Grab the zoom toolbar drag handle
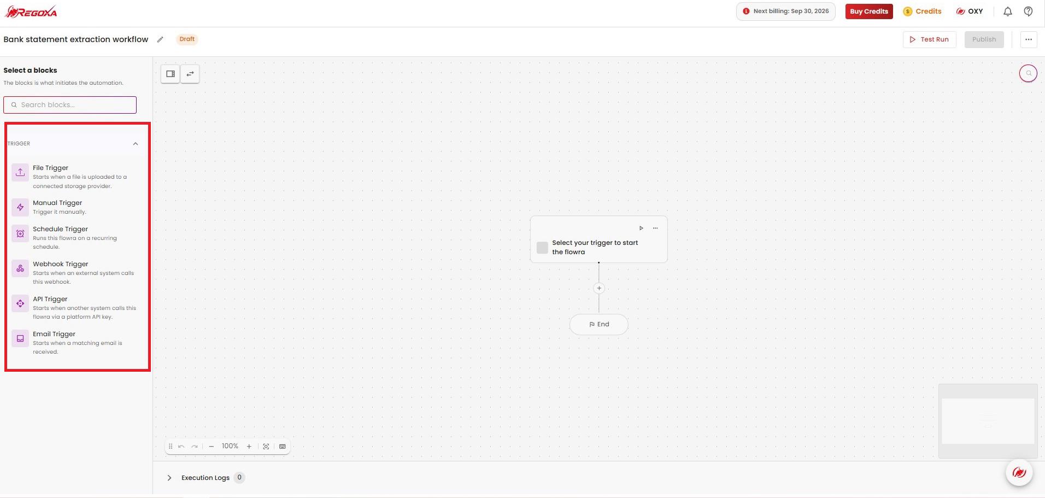 click(171, 447)
